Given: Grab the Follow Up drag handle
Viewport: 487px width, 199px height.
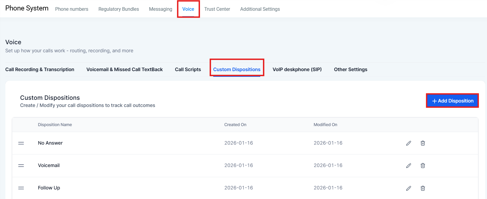Looking at the screenshot, I should click(x=21, y=188).
